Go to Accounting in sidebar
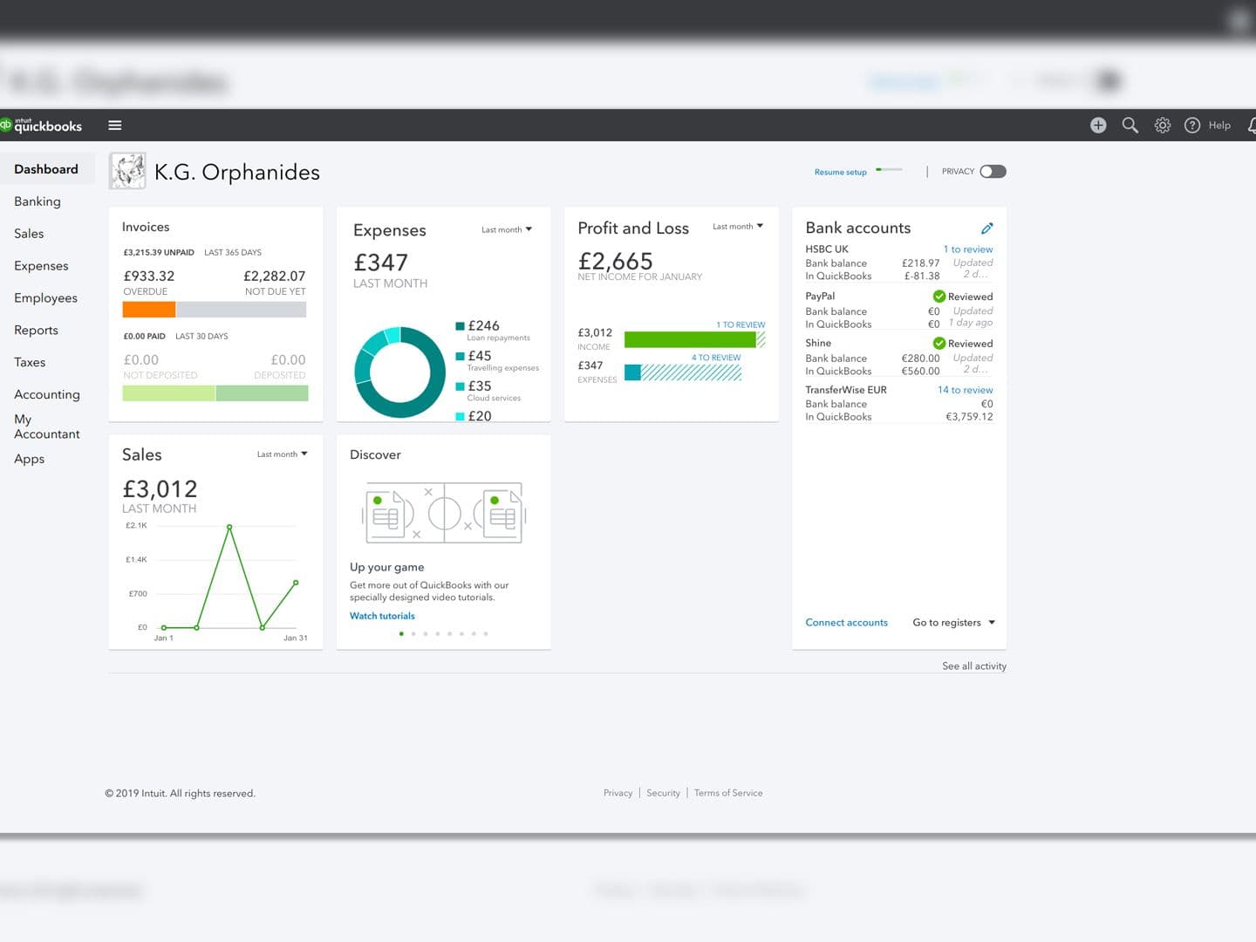This screenshot has width=1256, height=942. click(x=47, y=395)
